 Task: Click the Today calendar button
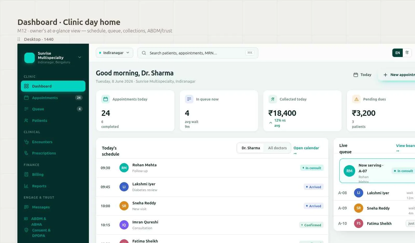click(x=362, y=75)
